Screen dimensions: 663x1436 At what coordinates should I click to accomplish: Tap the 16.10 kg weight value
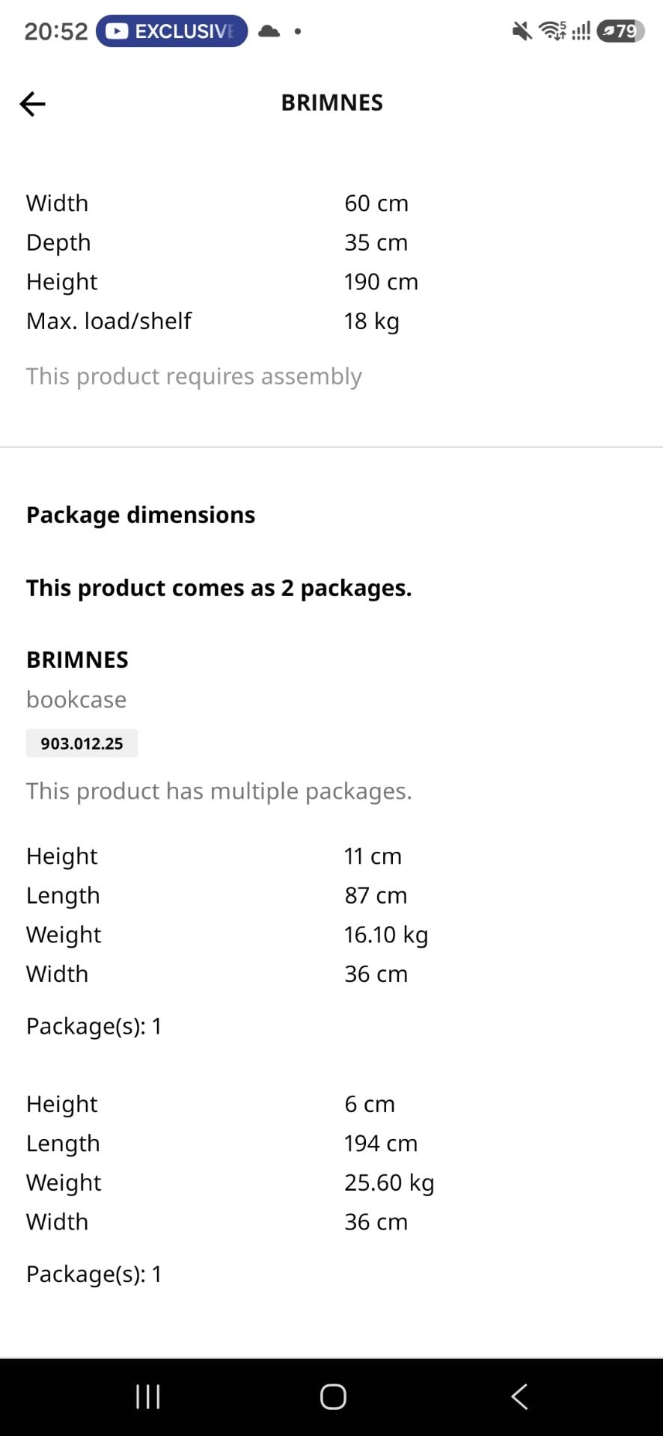[386, 935]
